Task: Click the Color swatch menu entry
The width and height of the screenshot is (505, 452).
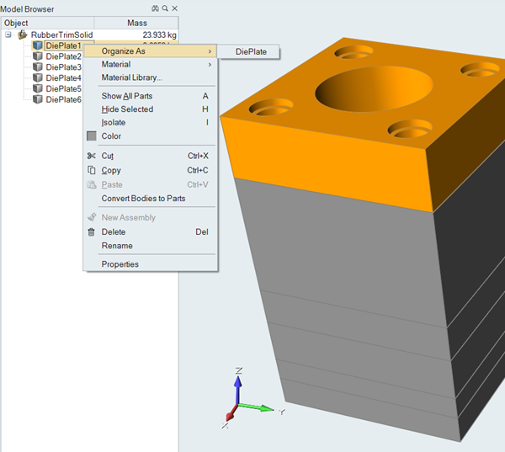Action: [110, 136]
